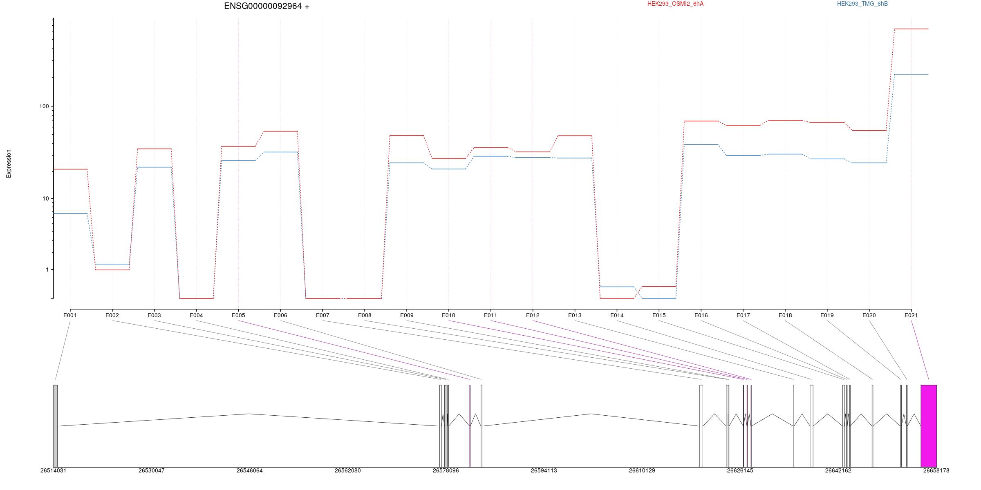
Task: Click exon label E004
Action: pos(196,315)
